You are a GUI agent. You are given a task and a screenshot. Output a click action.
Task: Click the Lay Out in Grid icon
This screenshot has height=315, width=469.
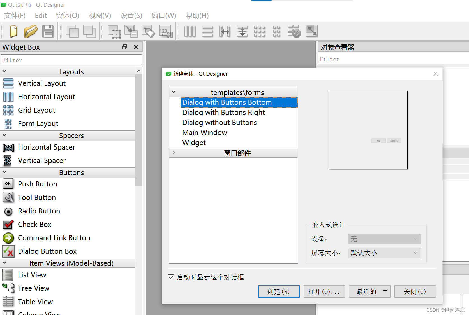260,31
